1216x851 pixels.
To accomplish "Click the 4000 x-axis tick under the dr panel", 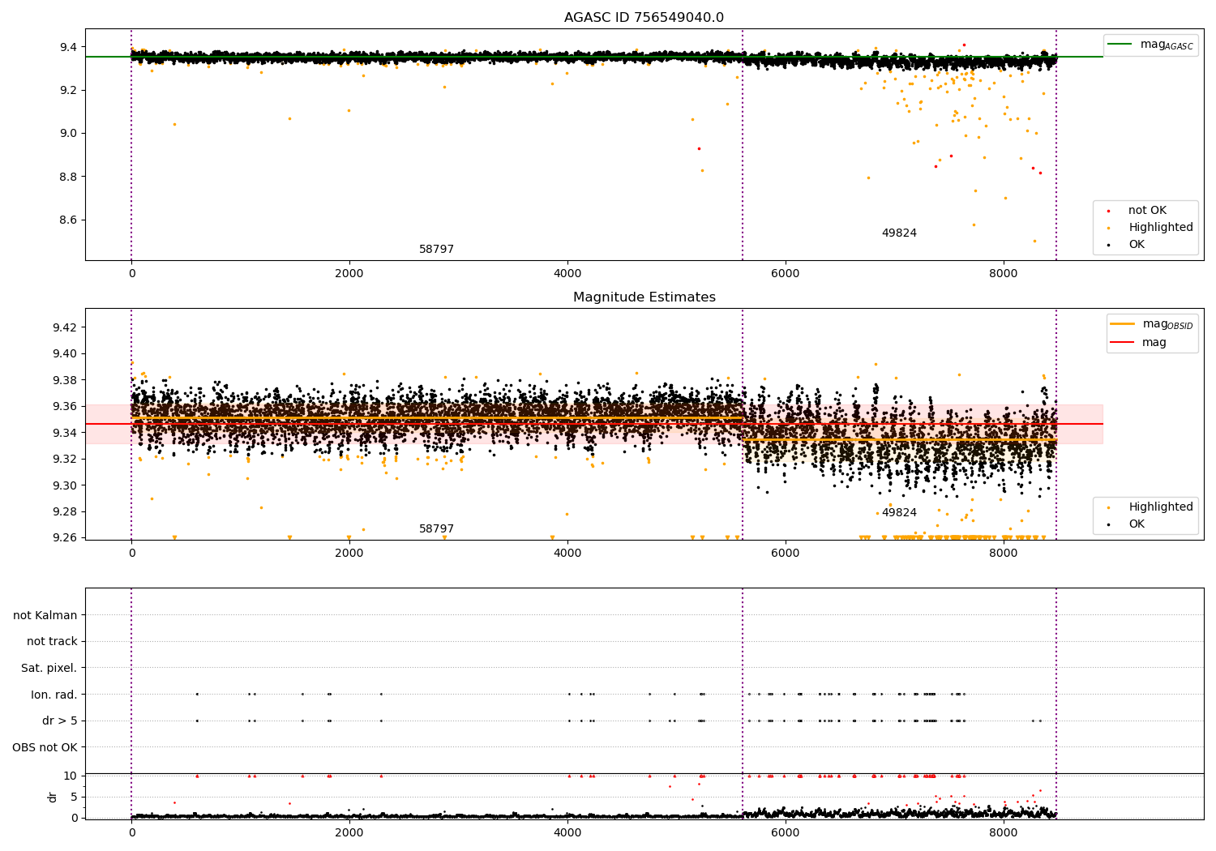I will (567, 833).
